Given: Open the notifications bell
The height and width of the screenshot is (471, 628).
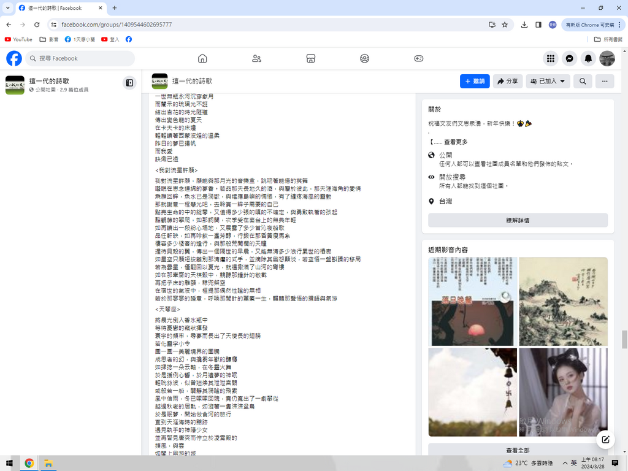Looking at the screenshot, I should pos(588,58).
